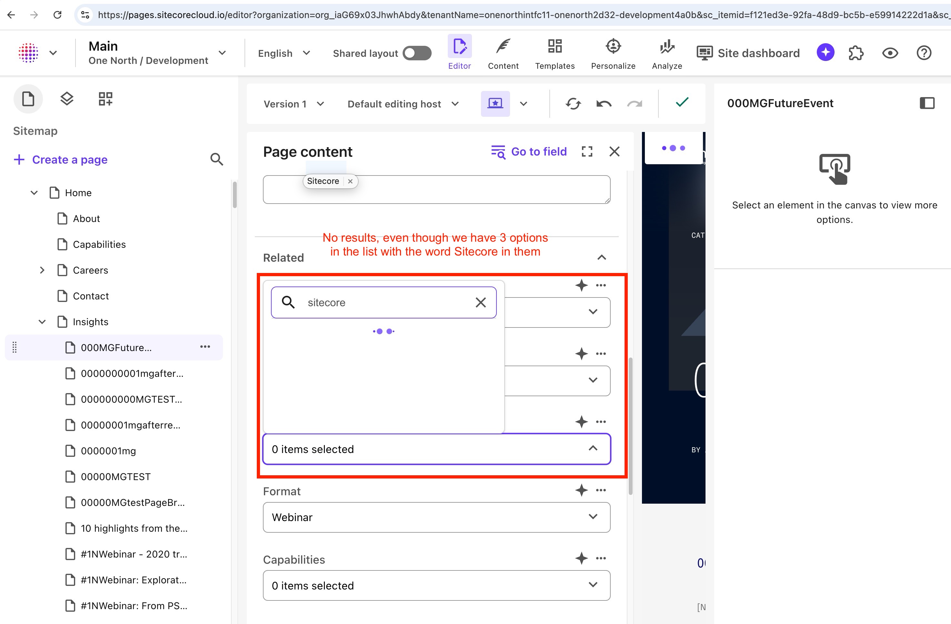Expand the app switcher chevron beside logo

click(53, 53)
